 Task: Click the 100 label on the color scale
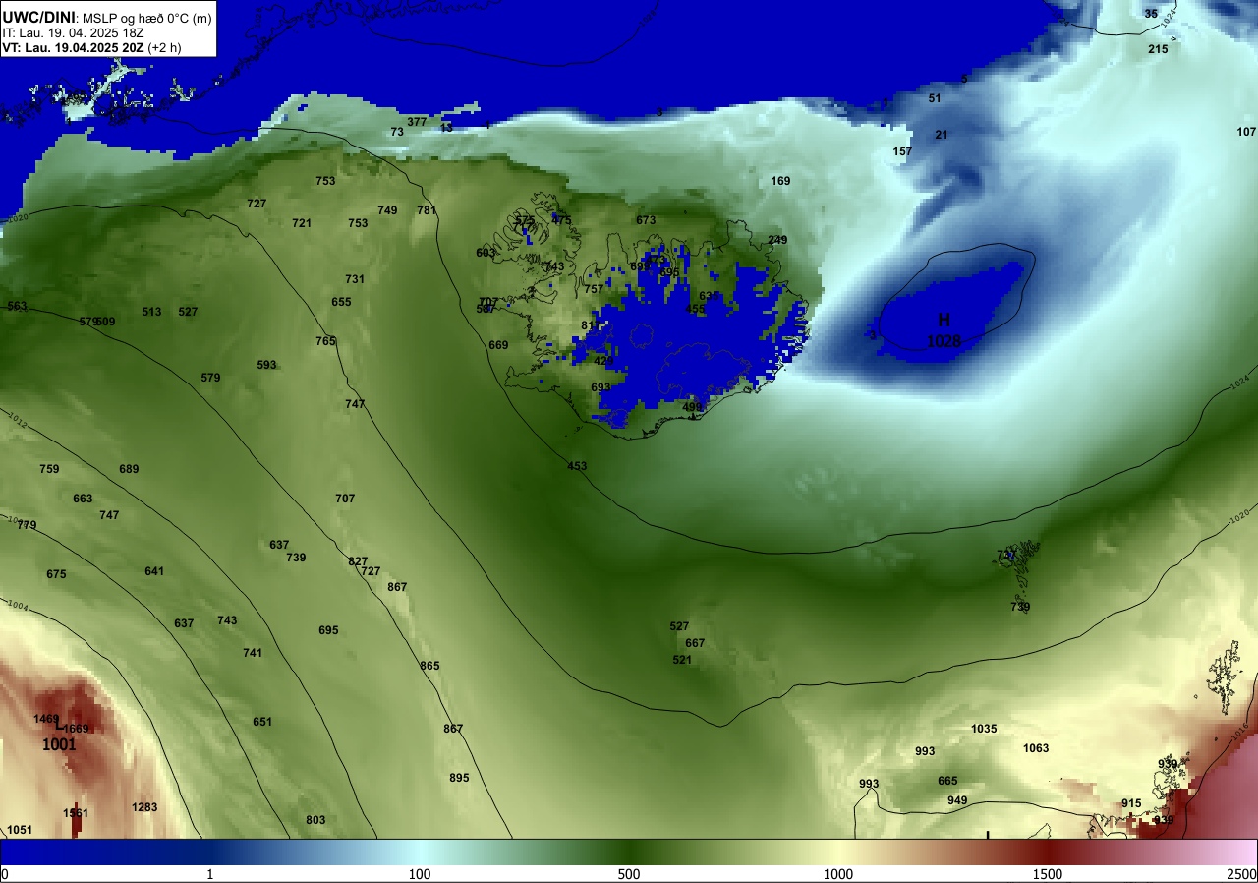click(420, 874)
